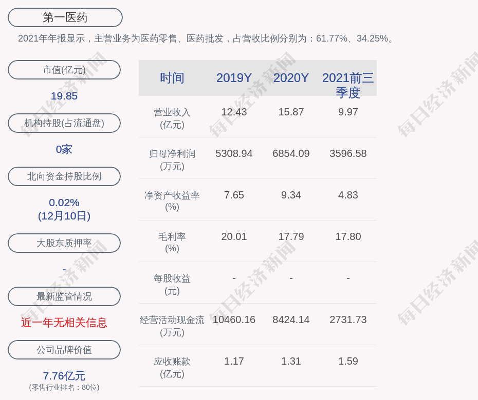Click the 最新监管情况 label
478x400 pixels.
click(64, 296)
